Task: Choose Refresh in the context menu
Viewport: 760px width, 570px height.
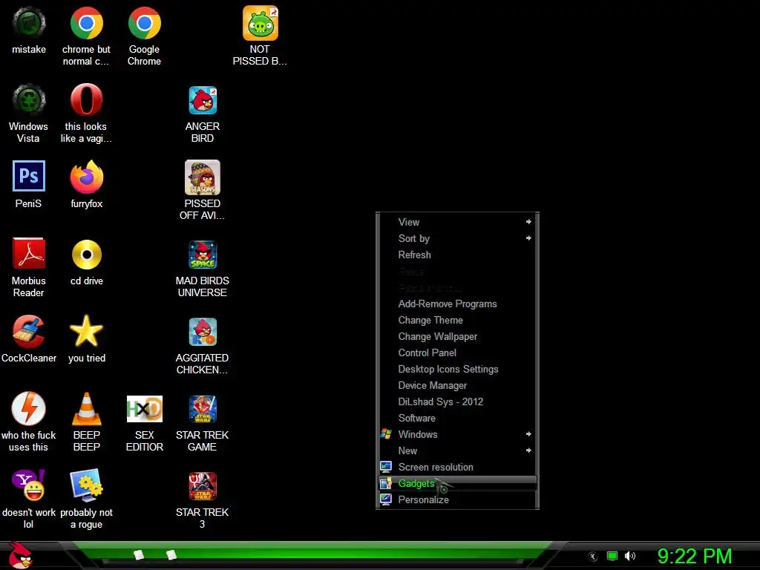Action: [457, 255]
